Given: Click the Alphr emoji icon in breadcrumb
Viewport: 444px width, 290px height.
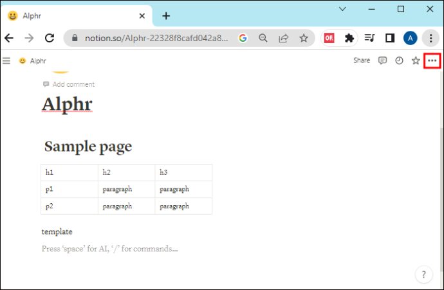Looking at the screenshot, I should tap(23, 60).
